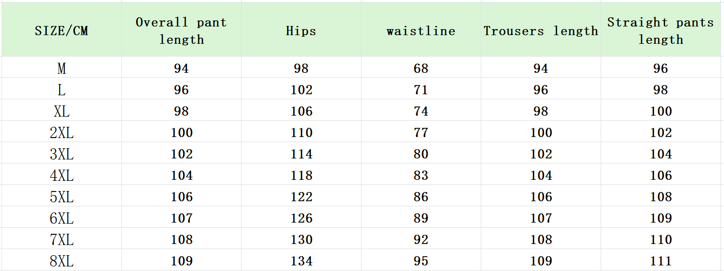Screen dimensions: 724x271
Task: Click the Overall pant length header
Action: point(181,31)
